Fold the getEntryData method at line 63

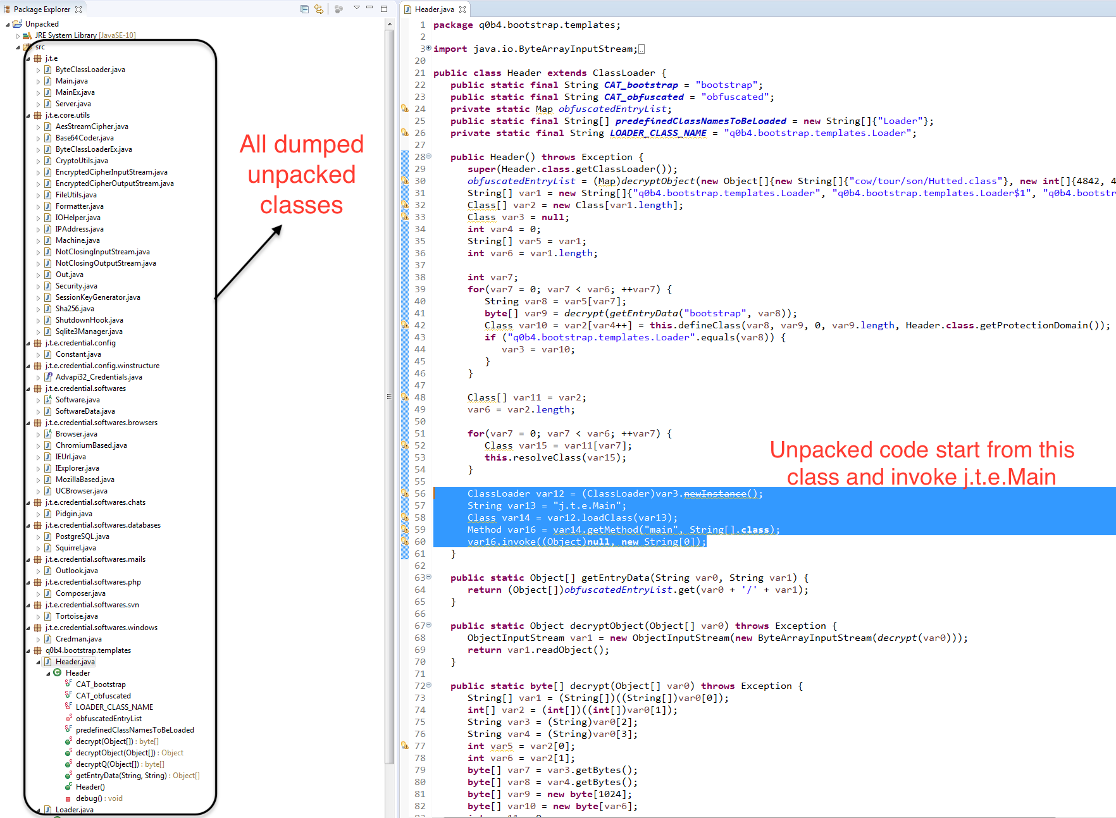point(429,577)
